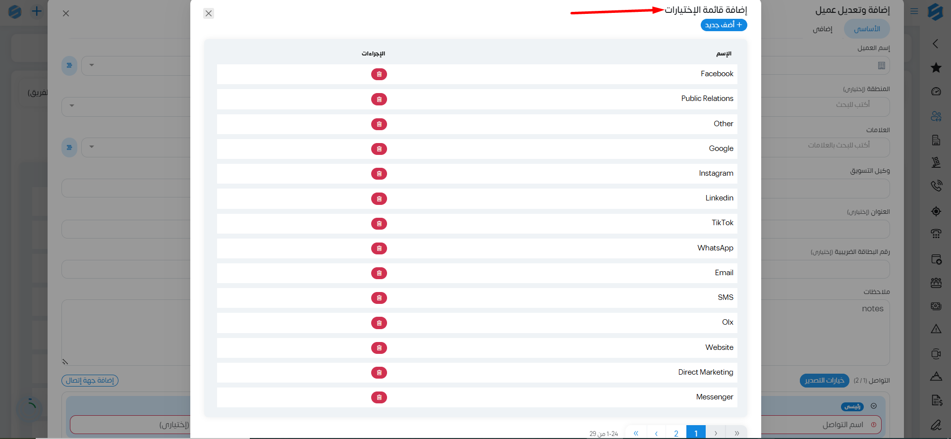Viewport: 951px width, 439px height.
Task: Open the dashboard gauge icon in sidebar
Action: 936,91
